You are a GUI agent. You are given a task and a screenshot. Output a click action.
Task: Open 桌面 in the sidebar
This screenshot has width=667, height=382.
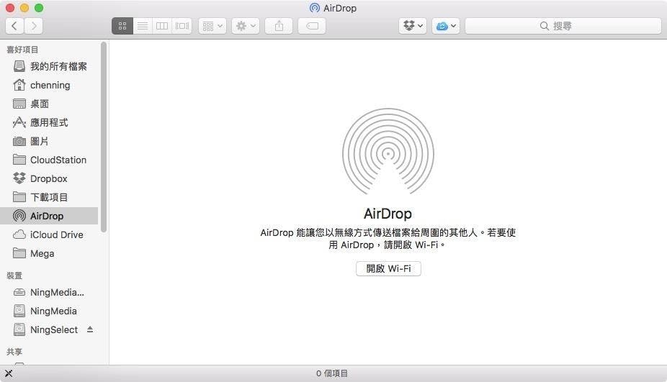pos(50,104)
